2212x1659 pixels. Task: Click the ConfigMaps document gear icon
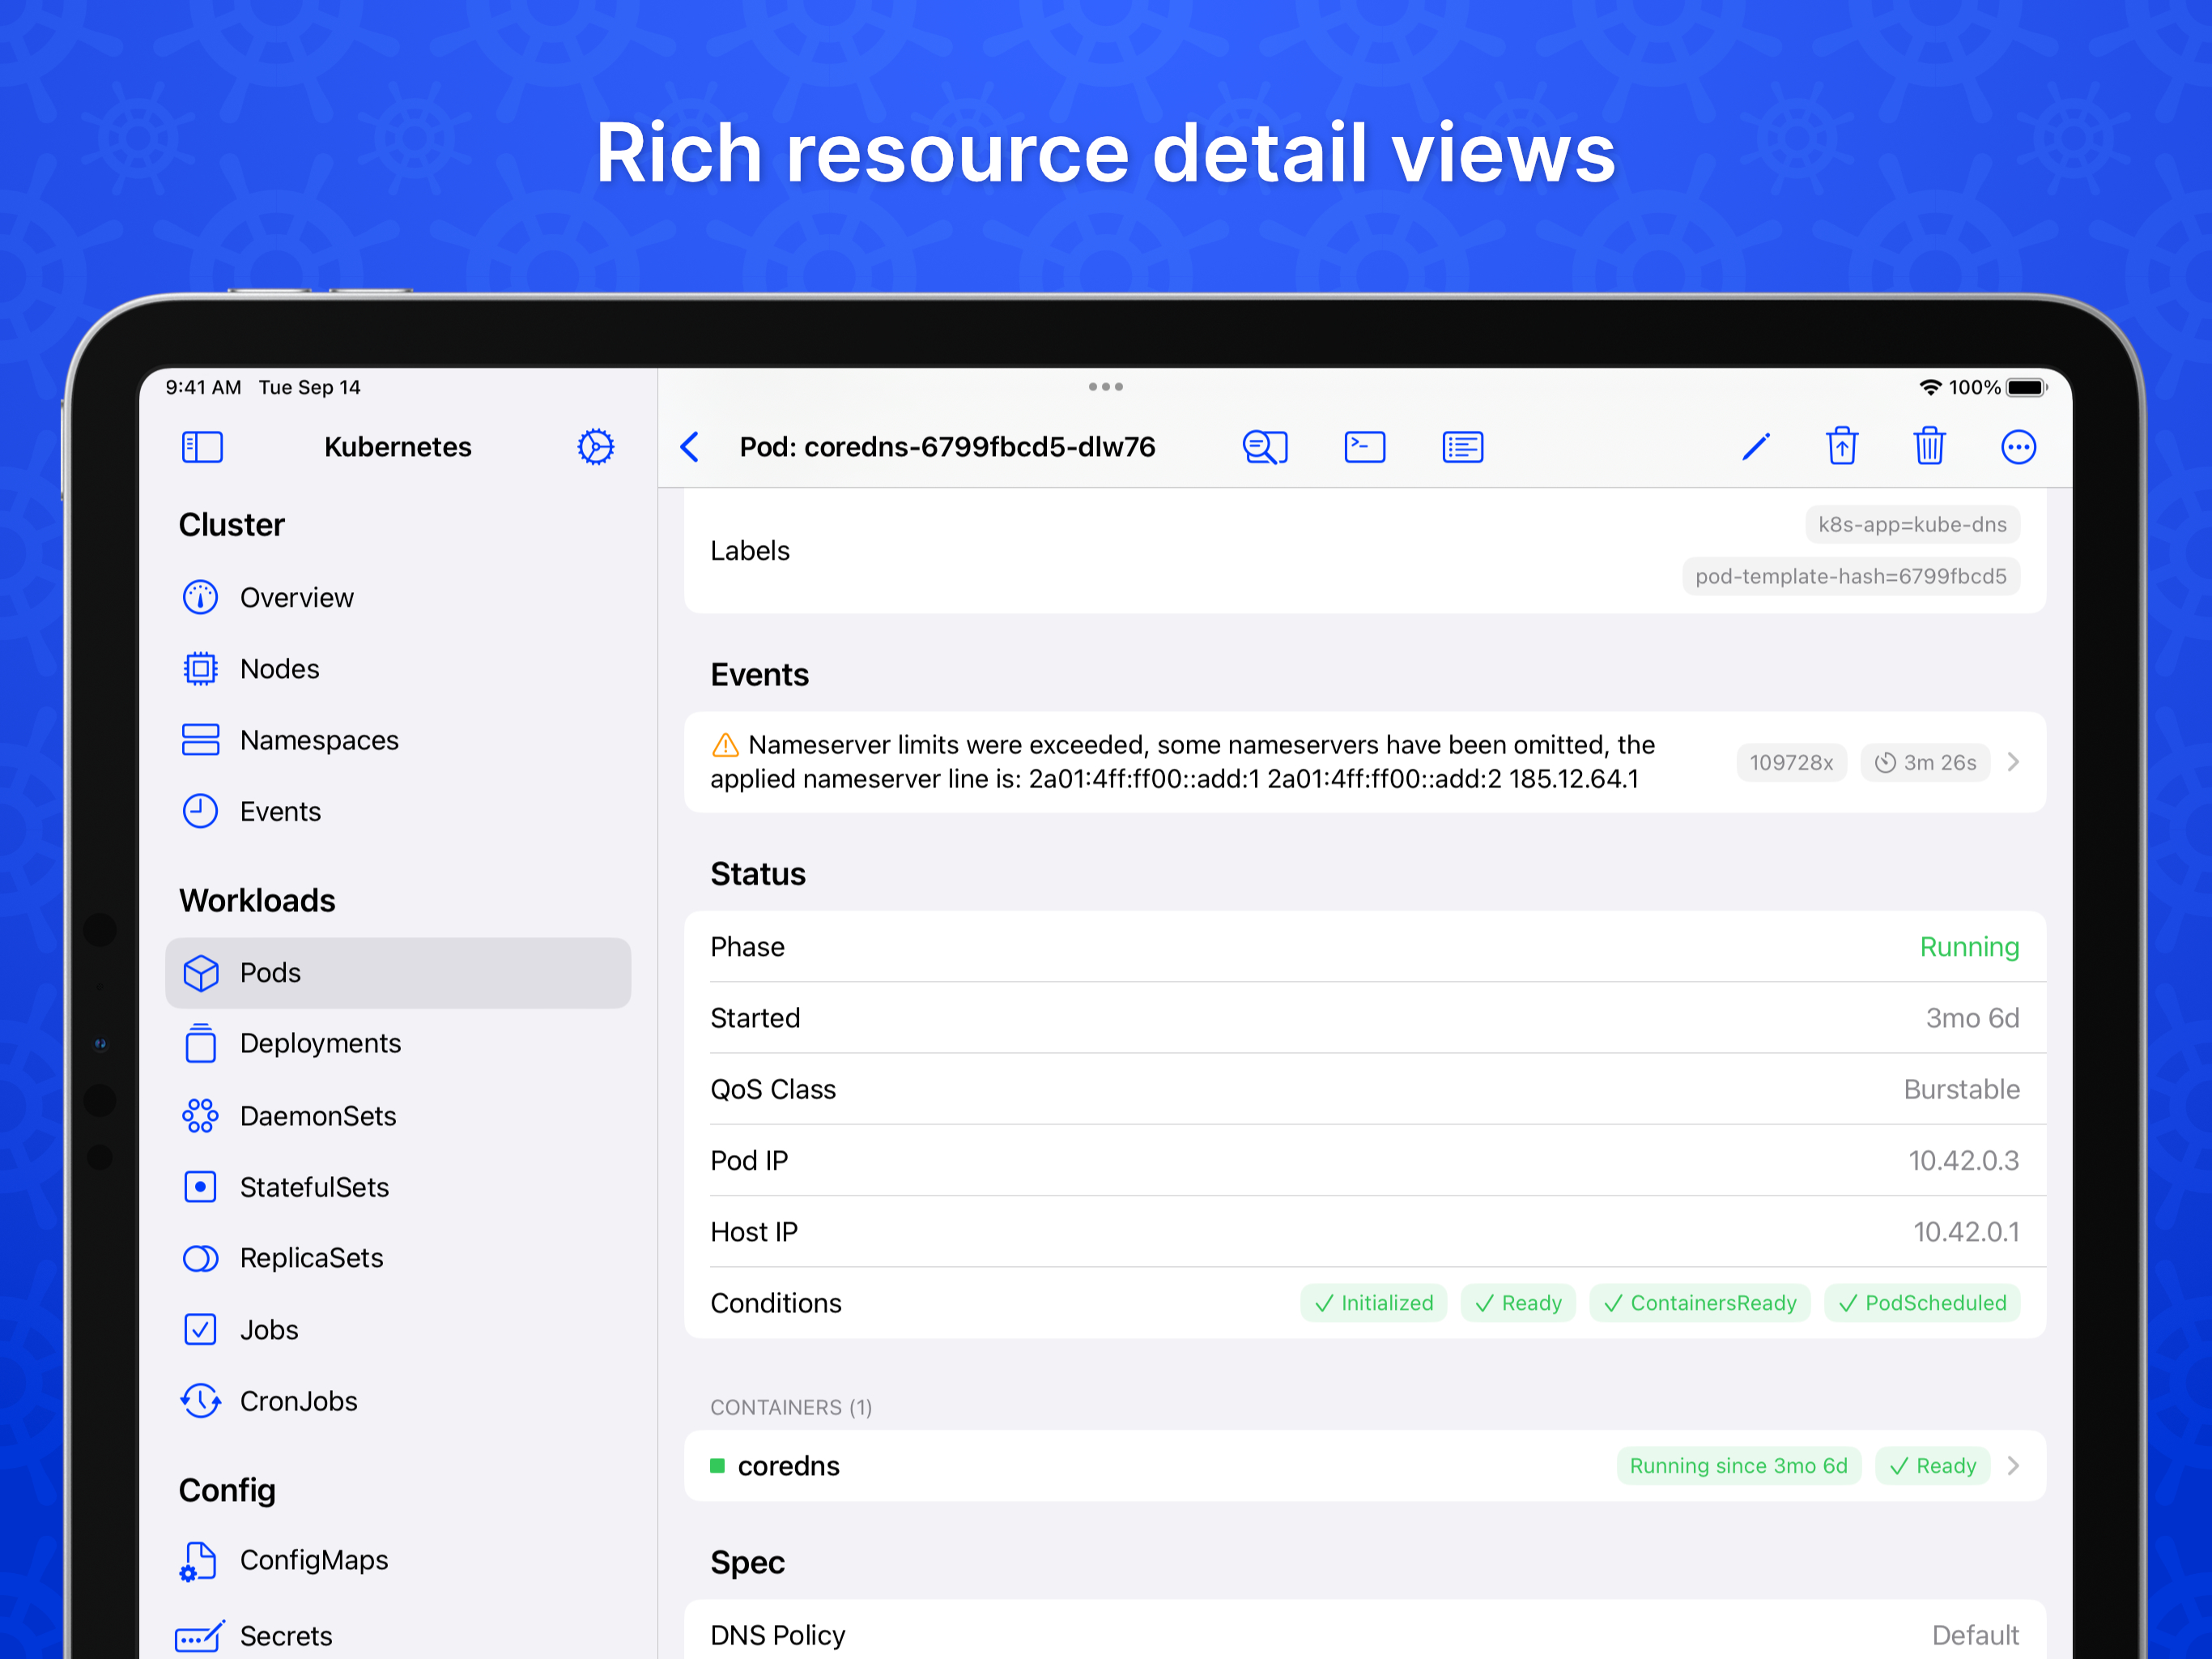198,1561
